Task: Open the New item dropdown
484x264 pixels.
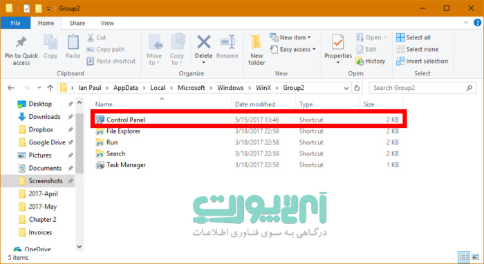Action: click(x=290, y=37)
